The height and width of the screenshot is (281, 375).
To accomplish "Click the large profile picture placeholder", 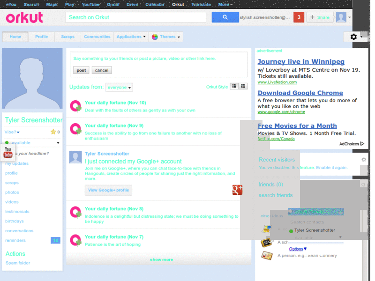I will click(32, 78).
